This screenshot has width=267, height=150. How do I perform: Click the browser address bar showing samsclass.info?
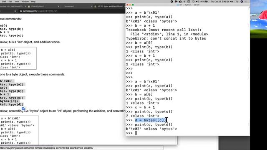click(71, 11)
